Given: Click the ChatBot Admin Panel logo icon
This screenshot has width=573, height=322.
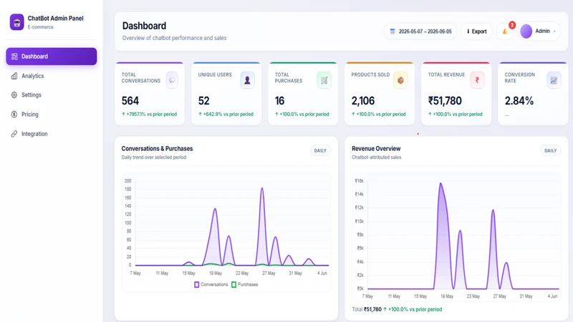Looking at the screenshot, I should coord(16,22).
